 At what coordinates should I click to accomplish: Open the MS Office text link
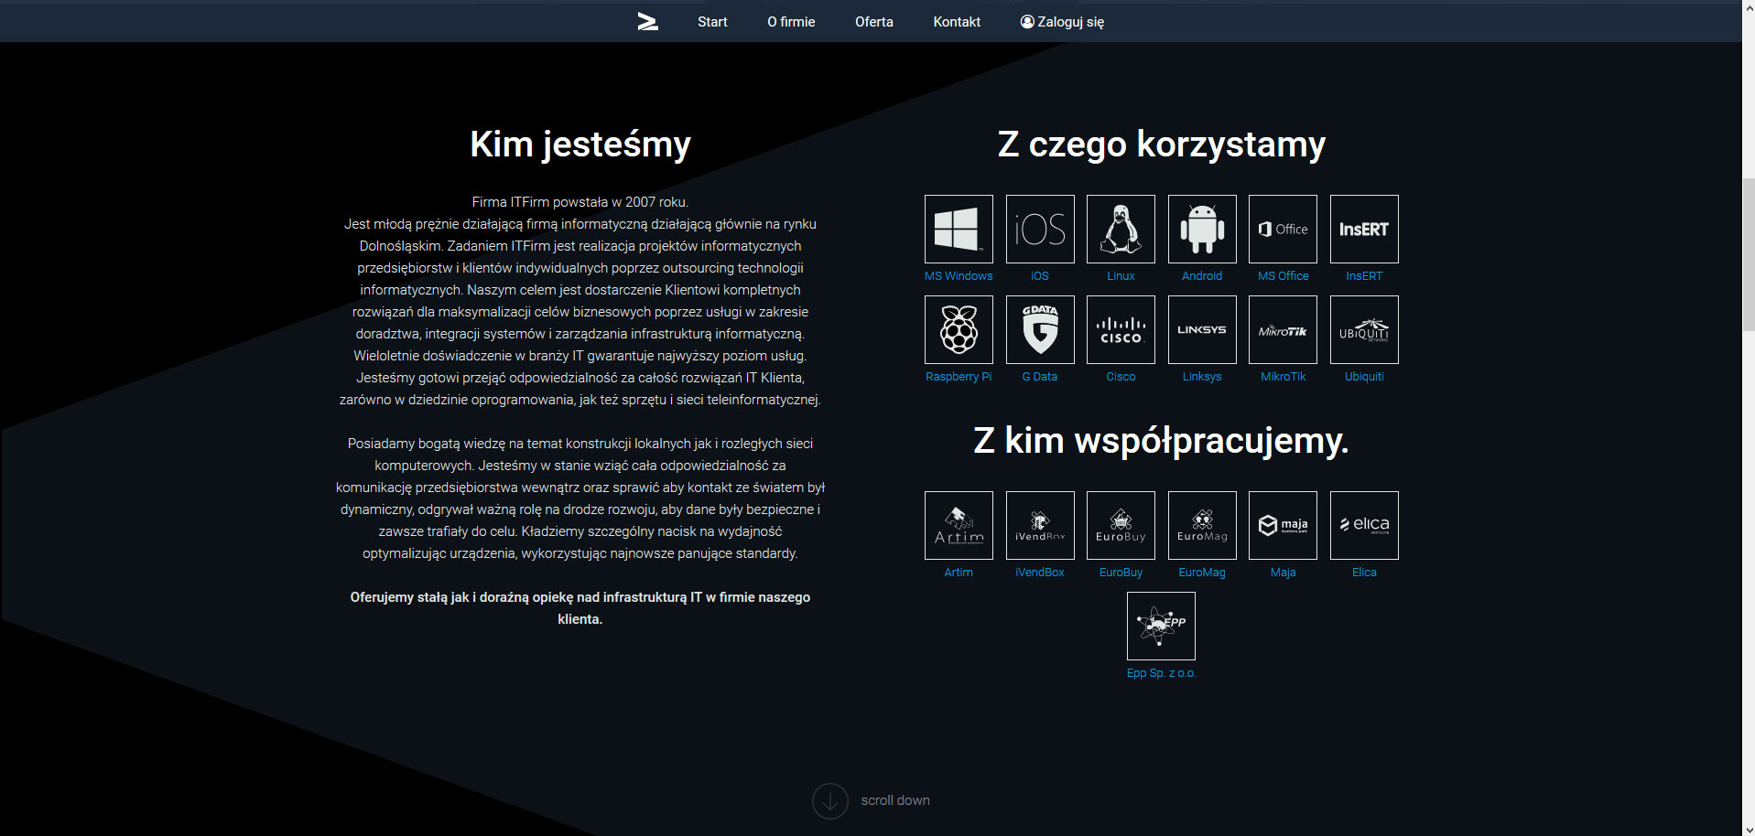click(1283, 275)
